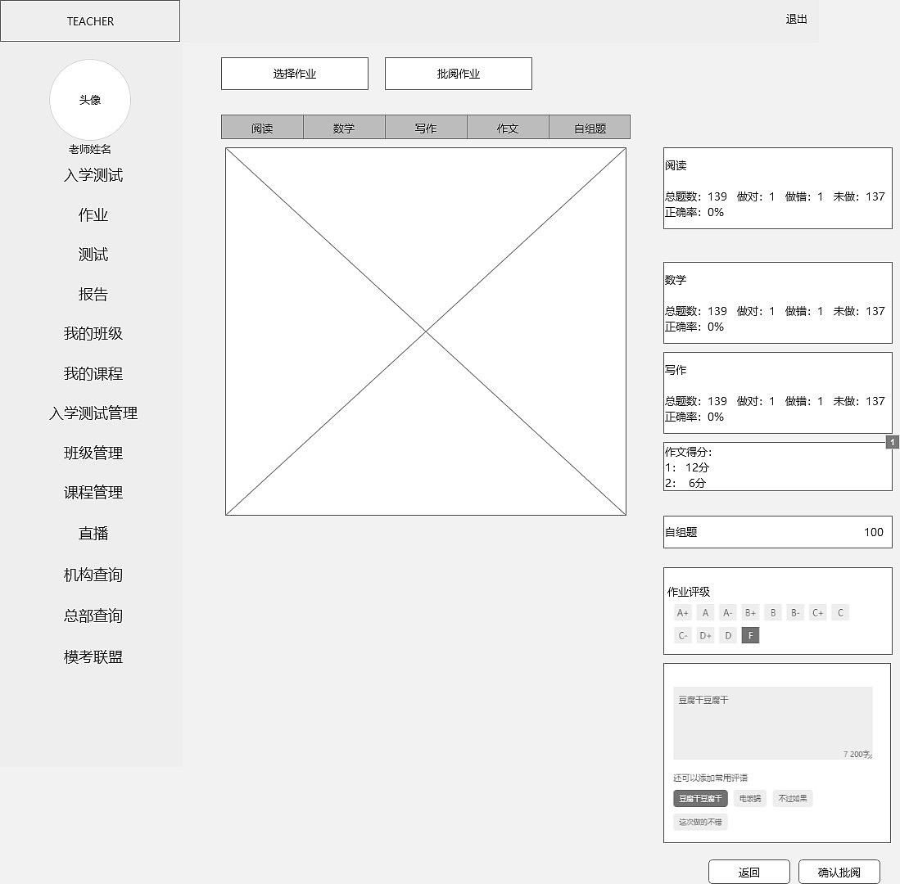Select grade B+ for the homework
900x884 pixels.
pyautogui.click(x=749, y=611)
